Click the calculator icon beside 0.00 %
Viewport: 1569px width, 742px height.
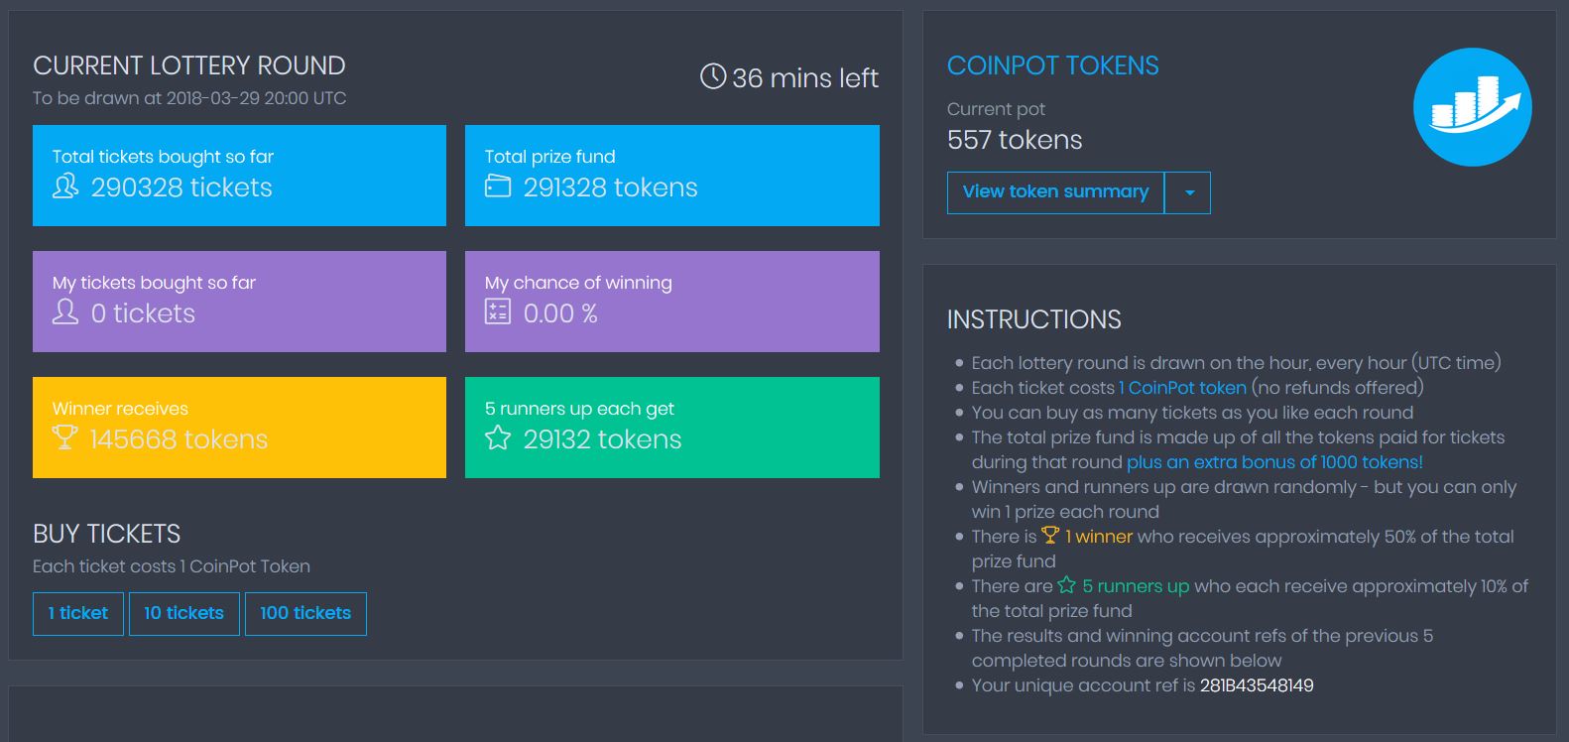click(498, 312)
